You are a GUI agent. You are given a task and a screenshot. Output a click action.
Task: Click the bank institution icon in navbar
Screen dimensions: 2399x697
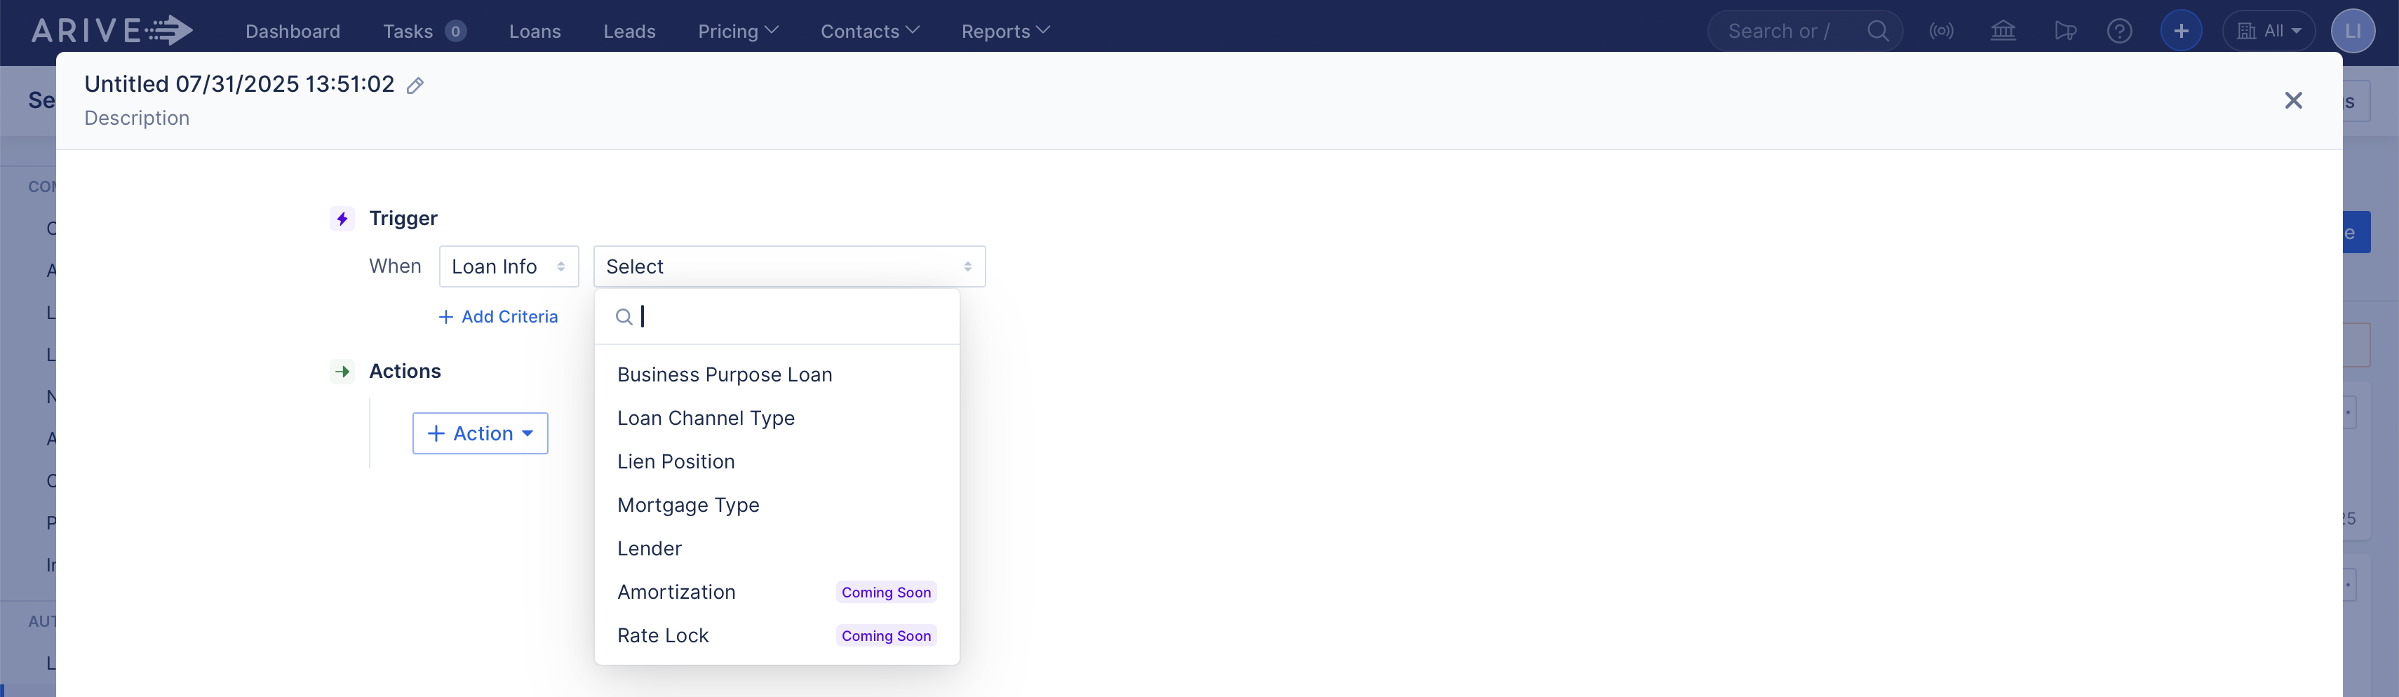click(x=2003, y=31)
